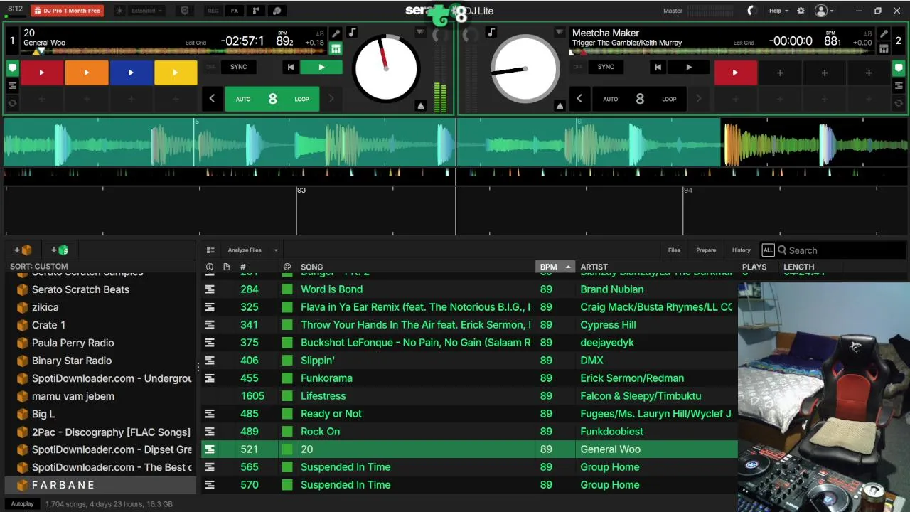Toggle deck 2 keylock note icon

(491, 33)
